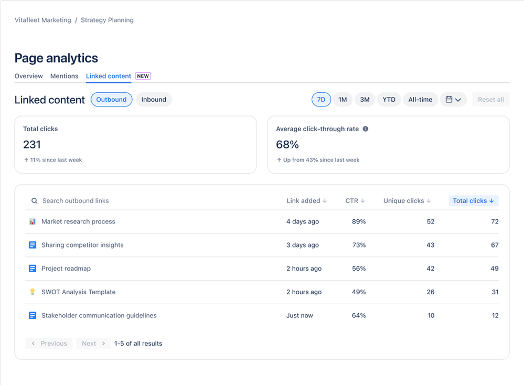
Task: Click the NEW badge next to Linked content
Action: point(143,76)
